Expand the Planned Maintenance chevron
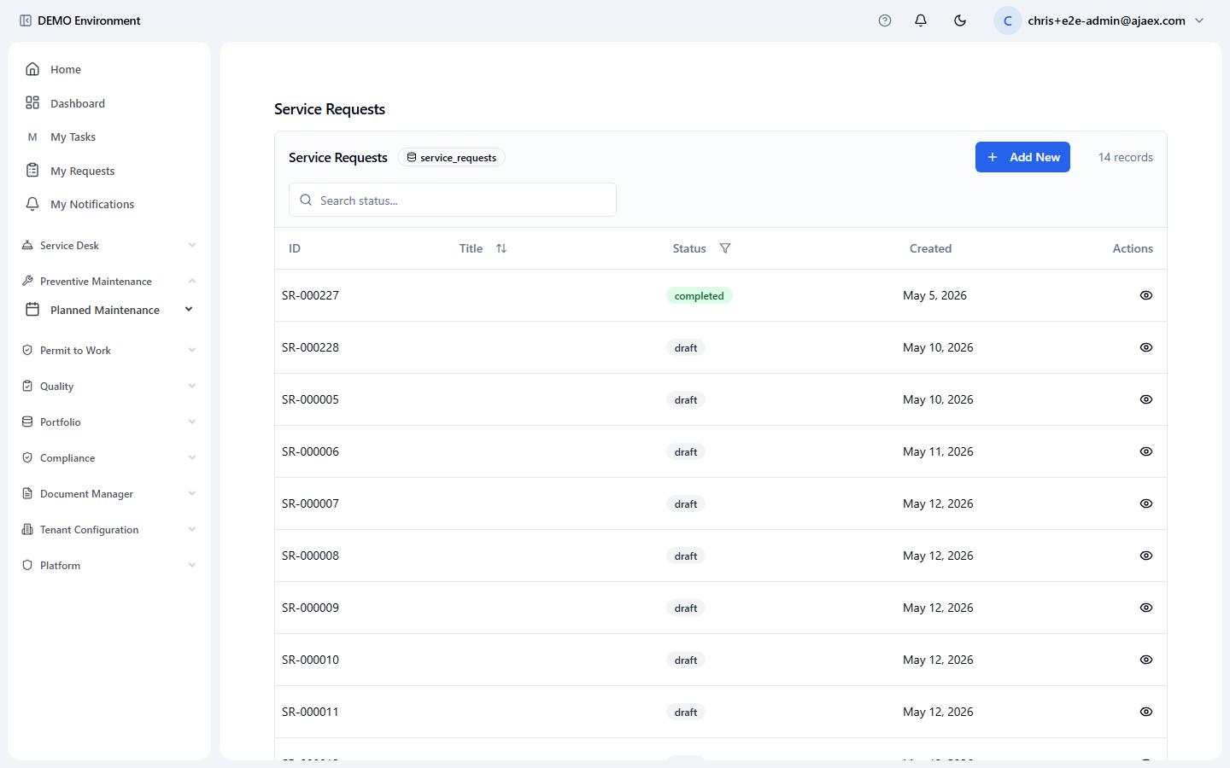Screen dimensions: 1230x768 [x=189, y=309]
